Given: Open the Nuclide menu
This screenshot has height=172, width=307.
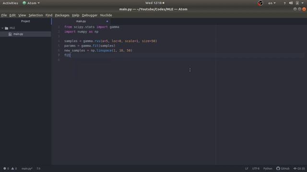Looking at the screenshot, I should click(x=106, y=15).
